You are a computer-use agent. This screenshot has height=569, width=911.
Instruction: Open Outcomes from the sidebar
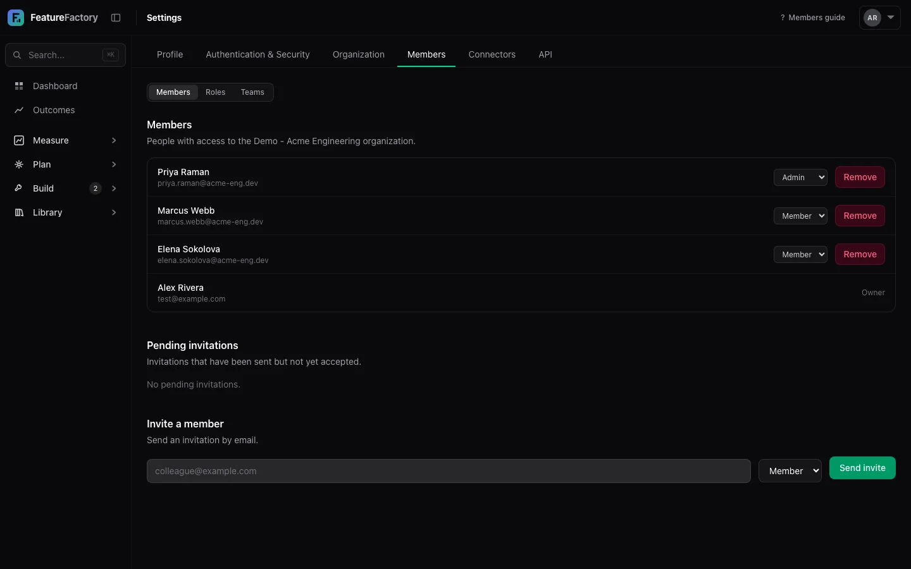click(x=65, y=110)
